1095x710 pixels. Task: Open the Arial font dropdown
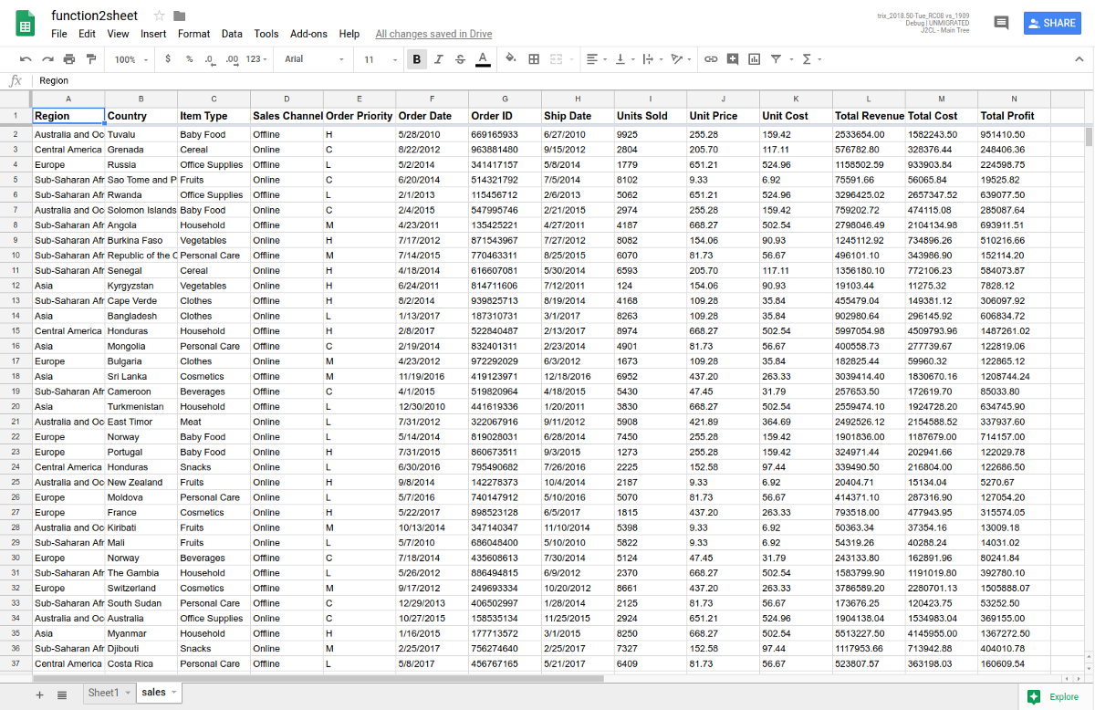click(x=315, y=59)
